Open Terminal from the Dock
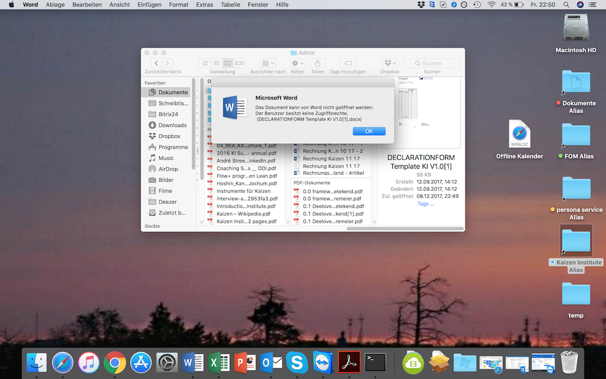 point(375,363)
